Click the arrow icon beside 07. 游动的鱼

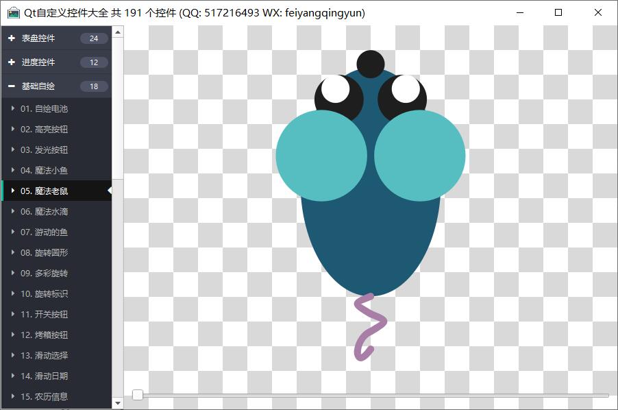point(13,232)
